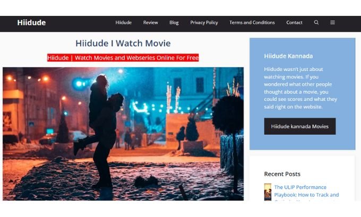Viewport: 361px width, 217px height.
Task: Open the search magnifier icon in the navigation bar
Action: pyautogui.click(x=316, y=23)
